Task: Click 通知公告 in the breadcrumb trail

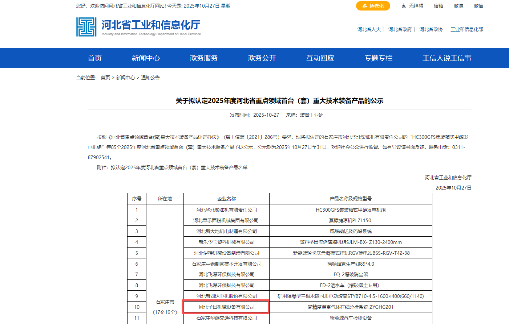Action: coord(150,77)
